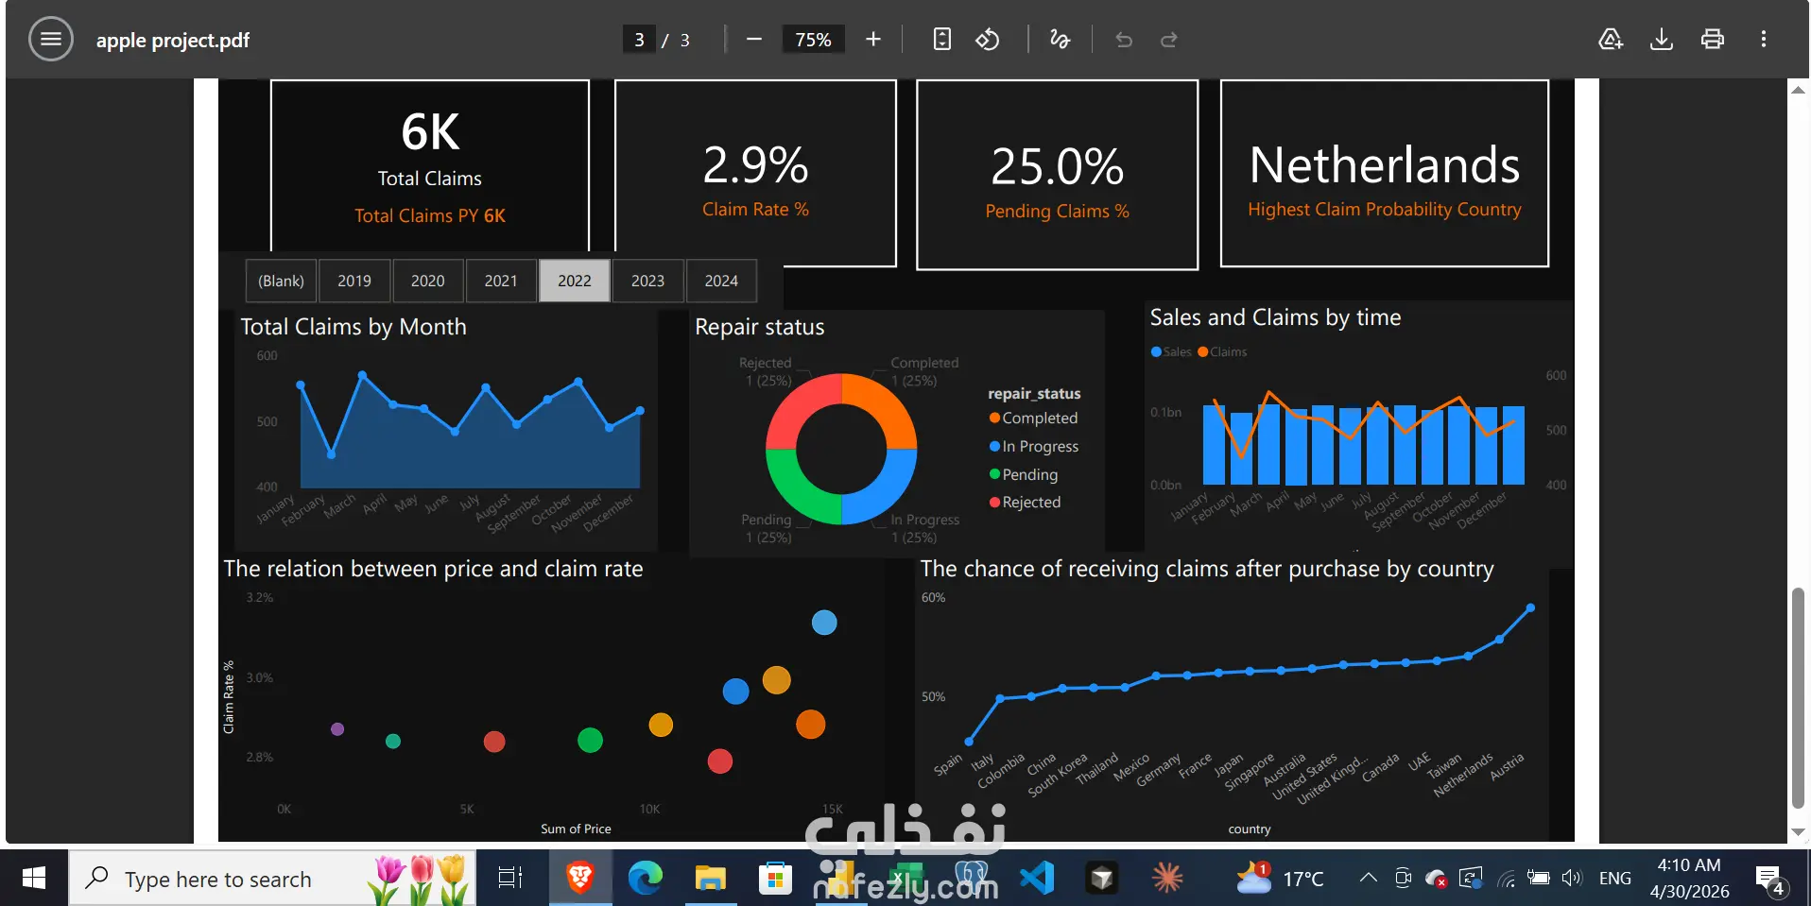The image size is (1811, 906).
Task: Toggle fit to page view
Action: (x=941, y=40)
